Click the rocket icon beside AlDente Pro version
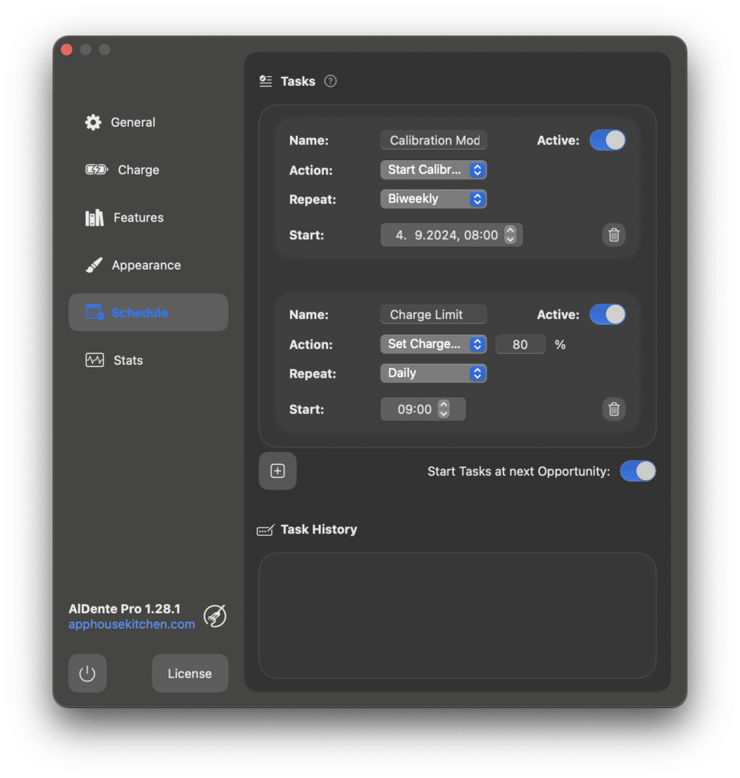This screenshot has height=778, width=740. pyautogui.click(x=215, y=616)
